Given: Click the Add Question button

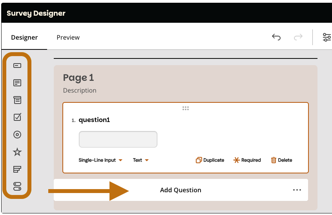Looking at the screenshot, I should pyautogui.click(x=181, y=190).
